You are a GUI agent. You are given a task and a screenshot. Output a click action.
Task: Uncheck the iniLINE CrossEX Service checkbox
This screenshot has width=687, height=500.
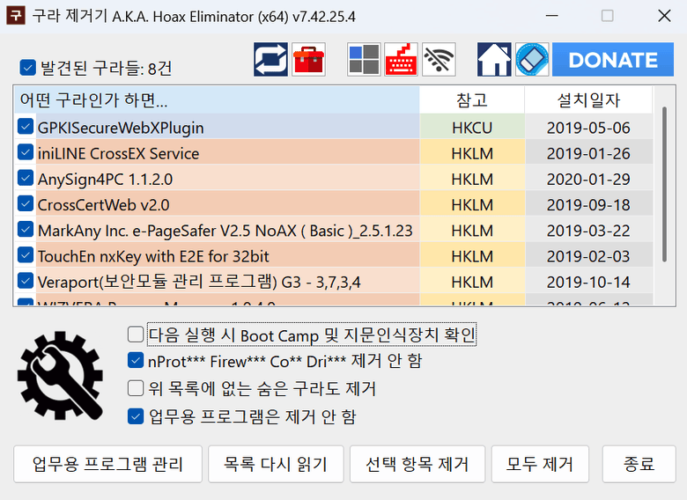26,153
